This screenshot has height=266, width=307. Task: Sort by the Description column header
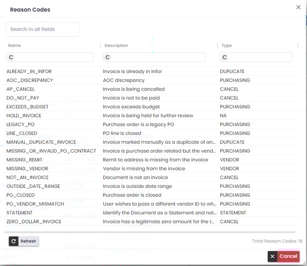pyautogui.click(x=116, y=46)
